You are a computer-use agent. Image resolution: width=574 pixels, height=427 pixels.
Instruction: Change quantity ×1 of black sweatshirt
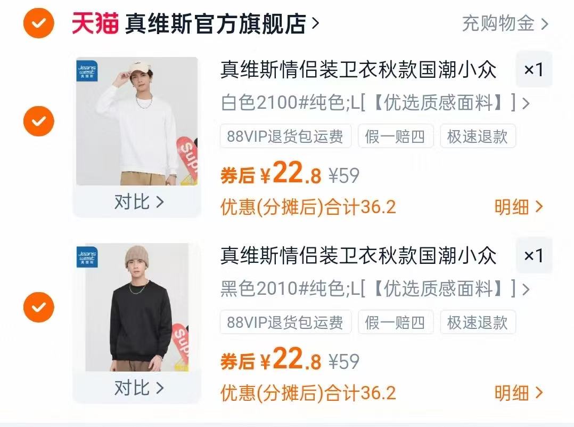click(x=534, y=255)
